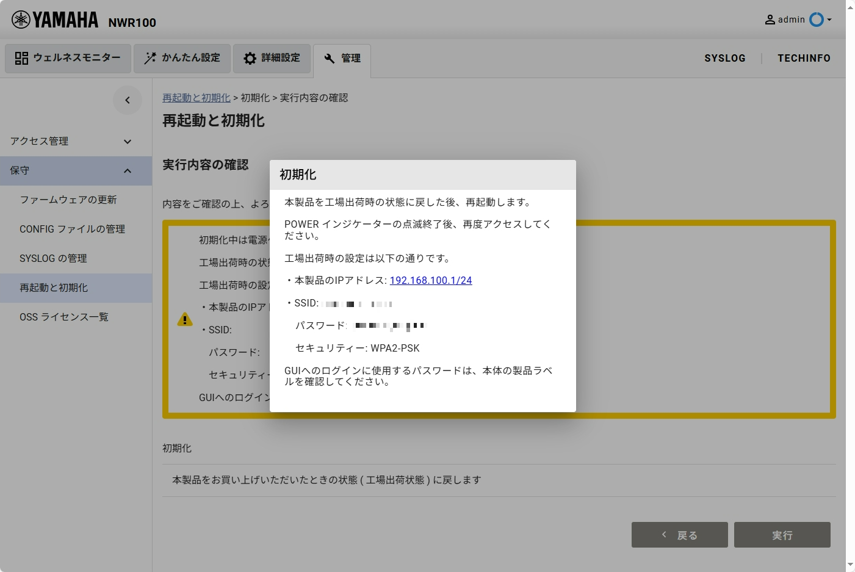Click the admin user icon

click(x=770, y=20)
